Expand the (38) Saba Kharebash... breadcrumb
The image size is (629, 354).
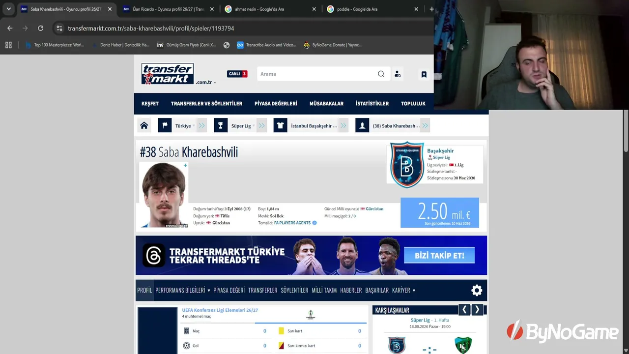click(397, 126)
